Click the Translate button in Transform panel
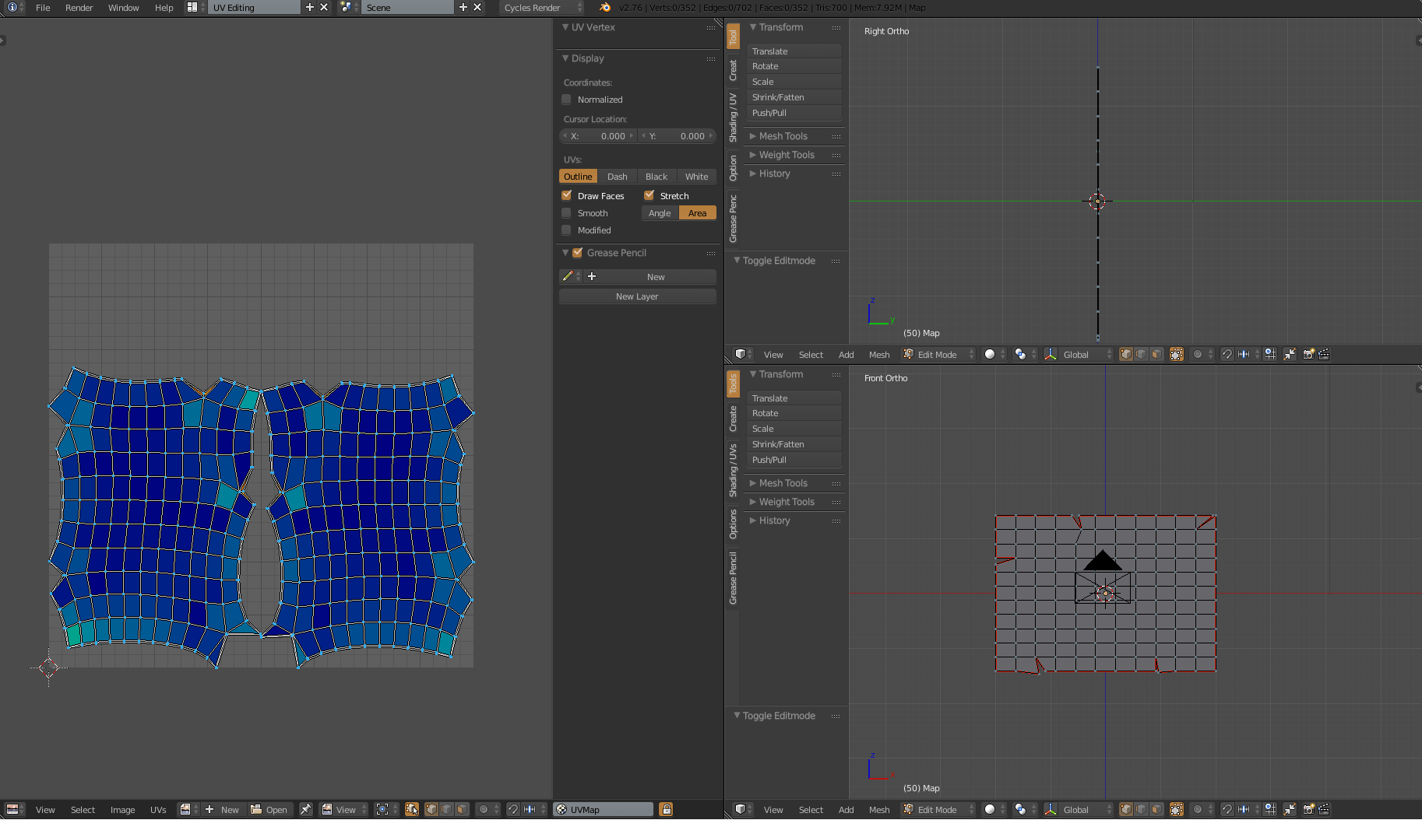Screen dimensions: 1422x820 tap(794, 51)
